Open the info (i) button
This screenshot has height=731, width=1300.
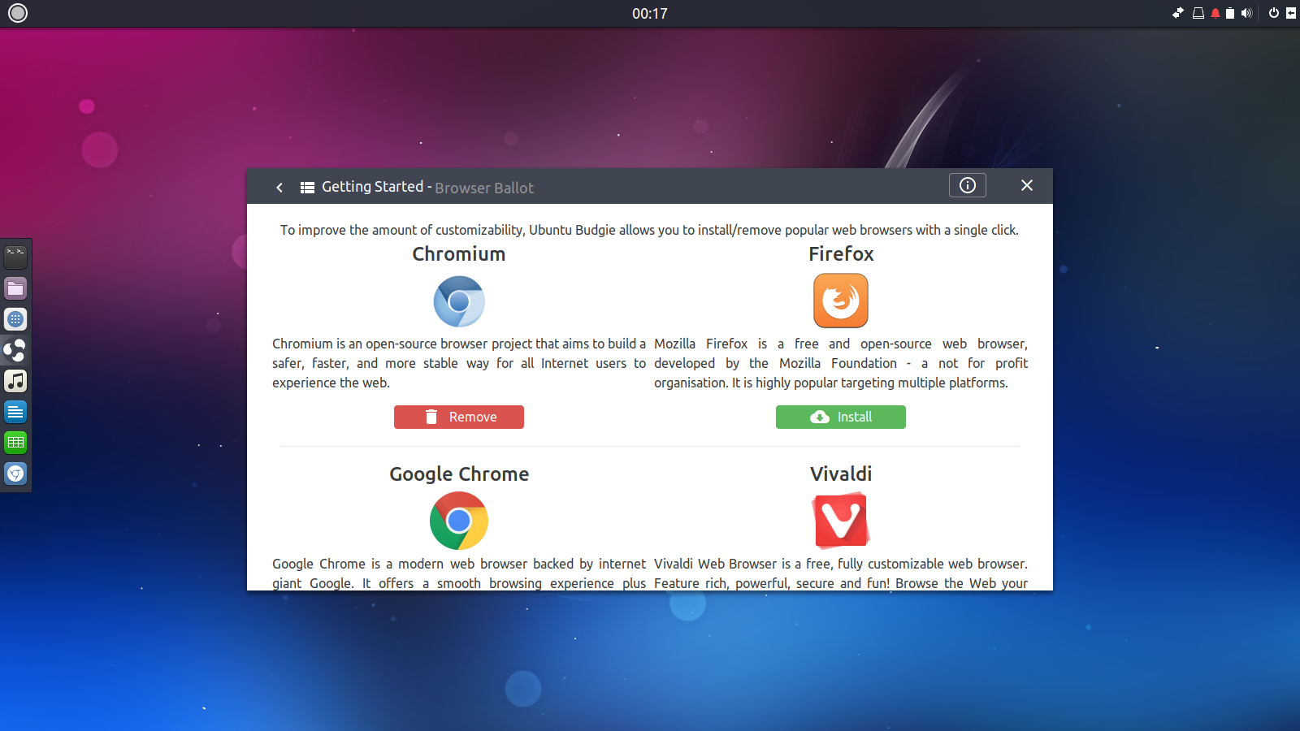point(968,185)
